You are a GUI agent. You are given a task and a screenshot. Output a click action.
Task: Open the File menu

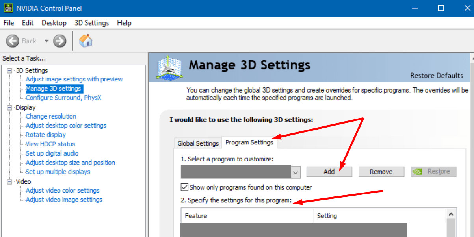[9, 23]
